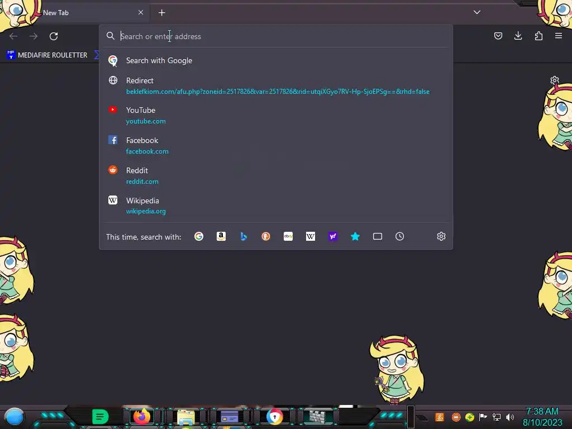Choose the Wikipedia suggestion

point(276,206)
